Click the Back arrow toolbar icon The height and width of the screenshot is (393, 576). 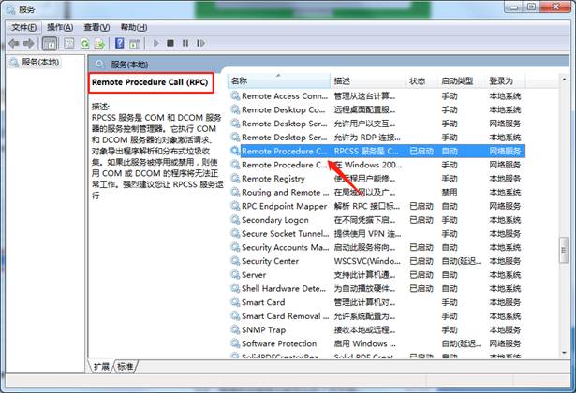pos(13,43)
